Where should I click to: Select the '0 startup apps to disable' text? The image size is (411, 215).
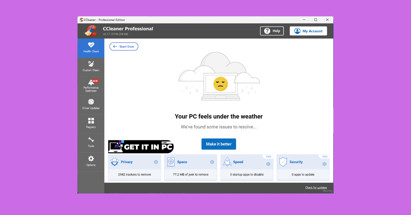247,175
